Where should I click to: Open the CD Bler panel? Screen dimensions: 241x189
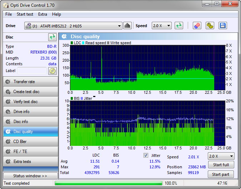click(x=31, y=142)
